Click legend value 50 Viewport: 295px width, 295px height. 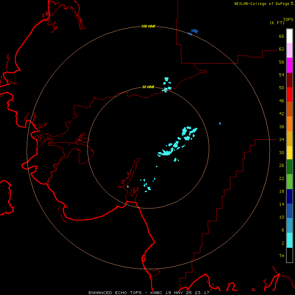282,88
